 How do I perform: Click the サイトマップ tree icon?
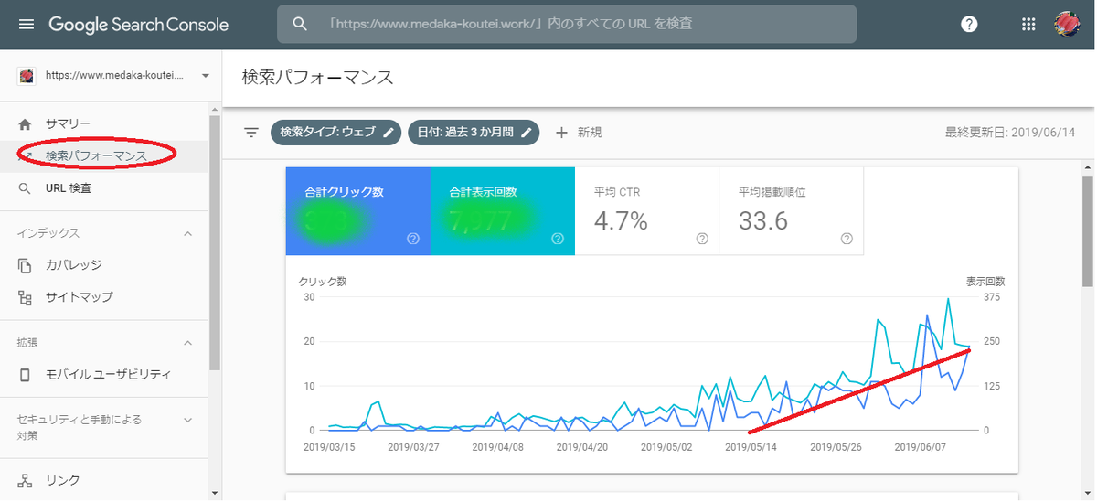pyautogui.click(x=25, y=297)
